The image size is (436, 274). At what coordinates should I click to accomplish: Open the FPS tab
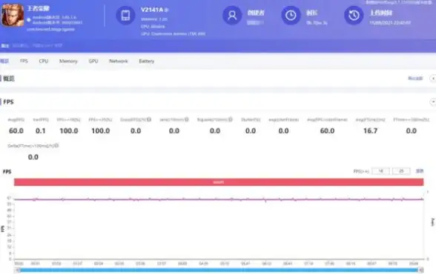(24, 61)
